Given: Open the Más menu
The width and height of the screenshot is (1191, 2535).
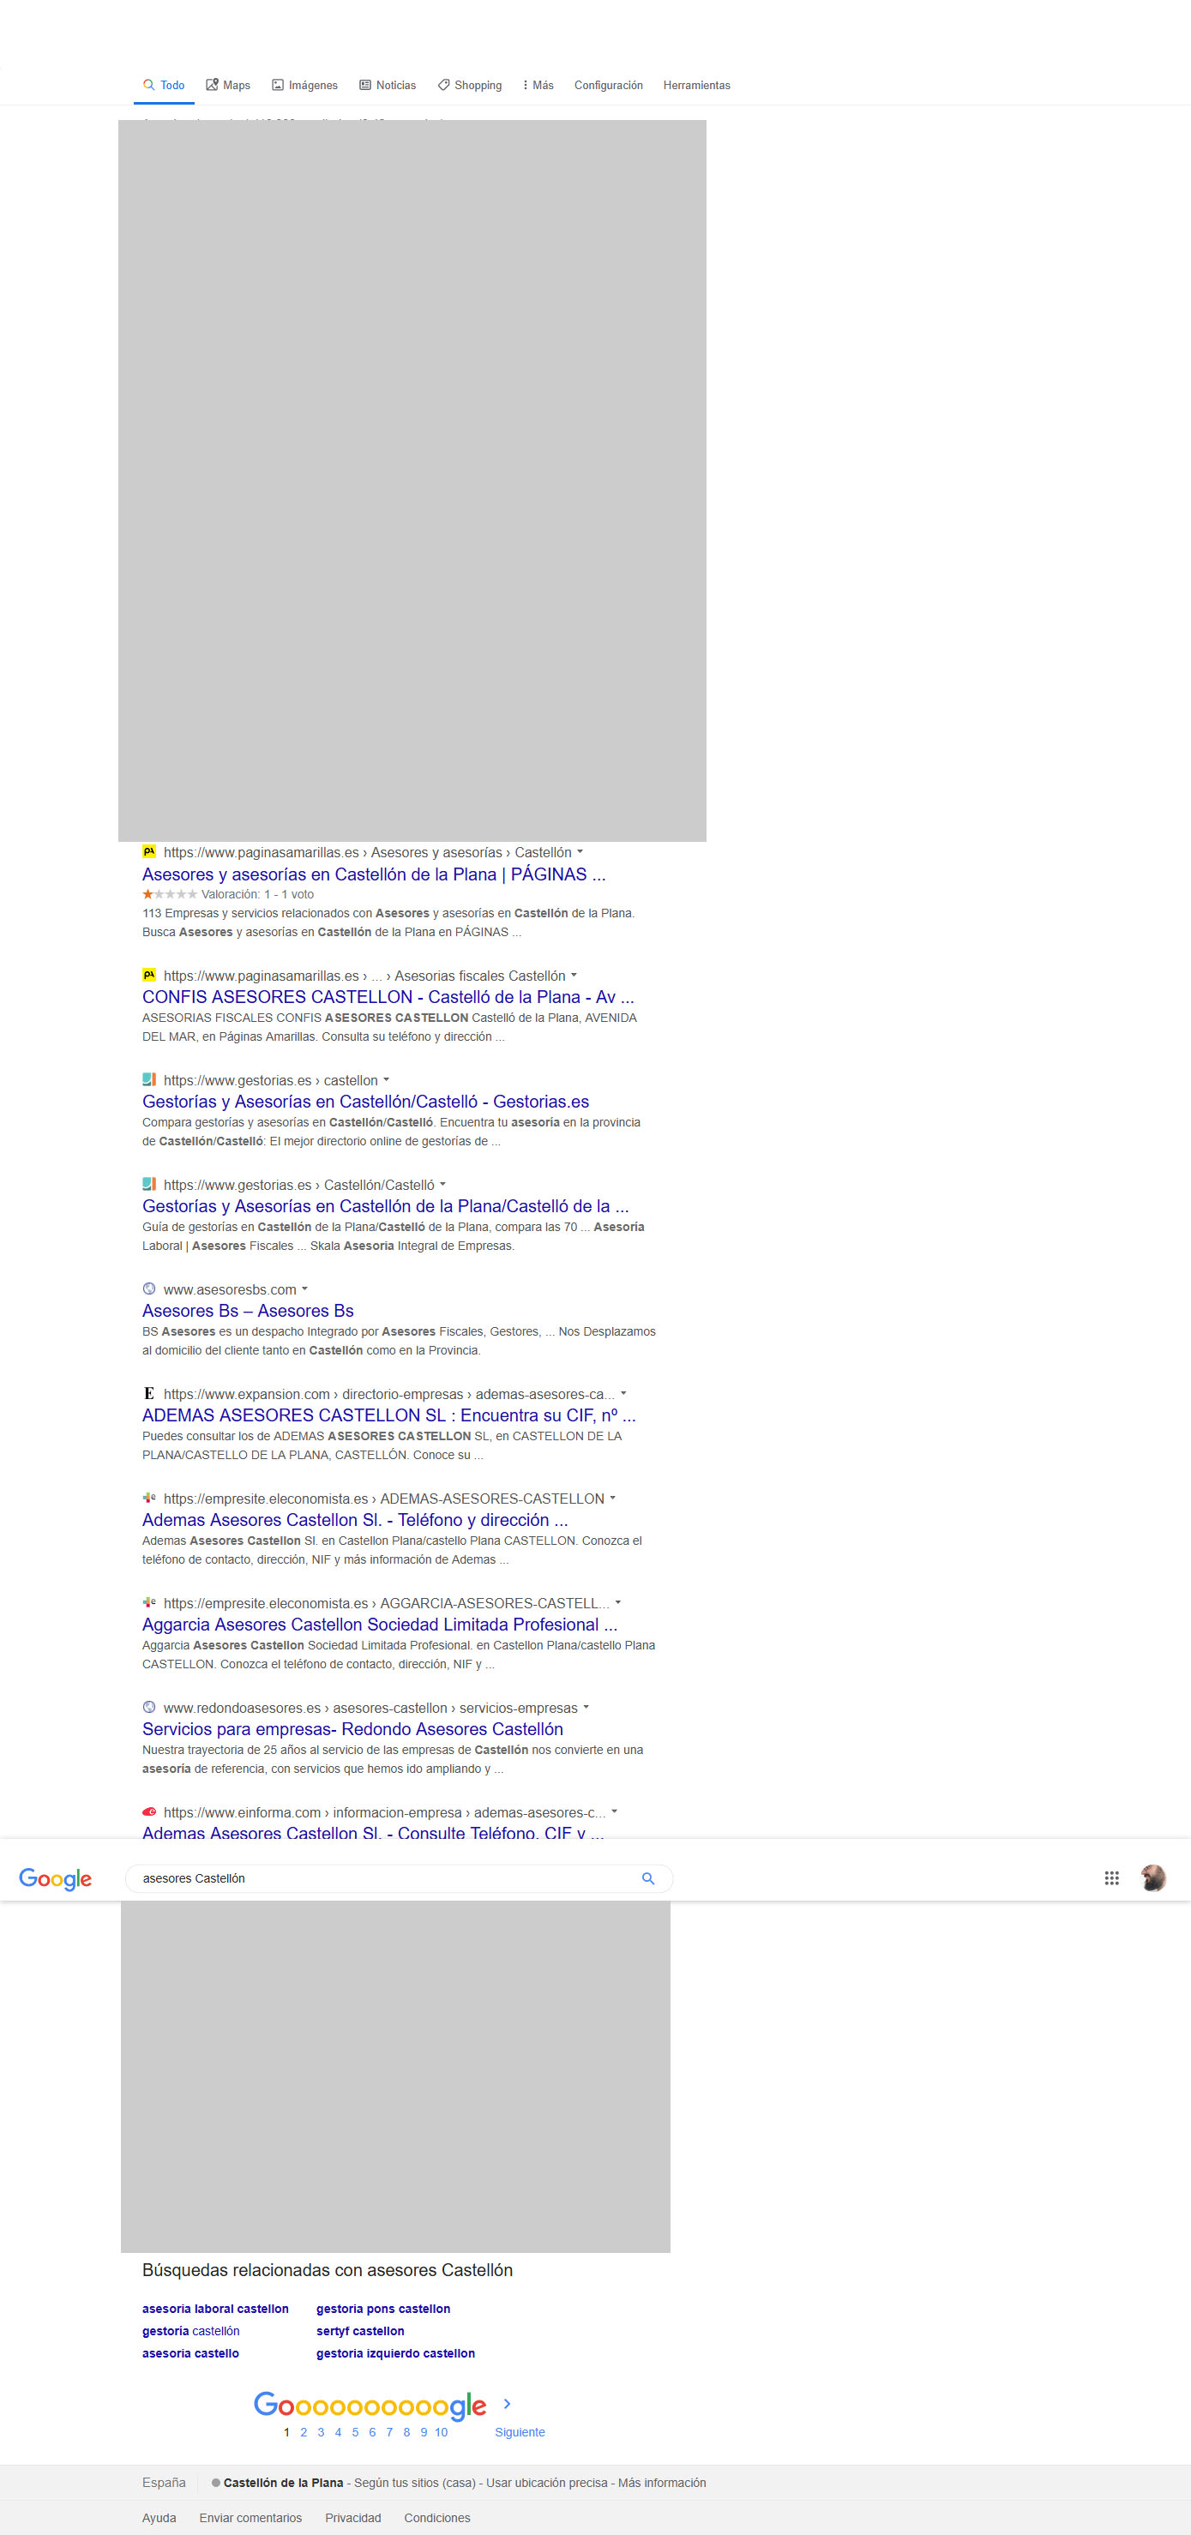Looking at the screenshot, I should (x=538, y=86).
